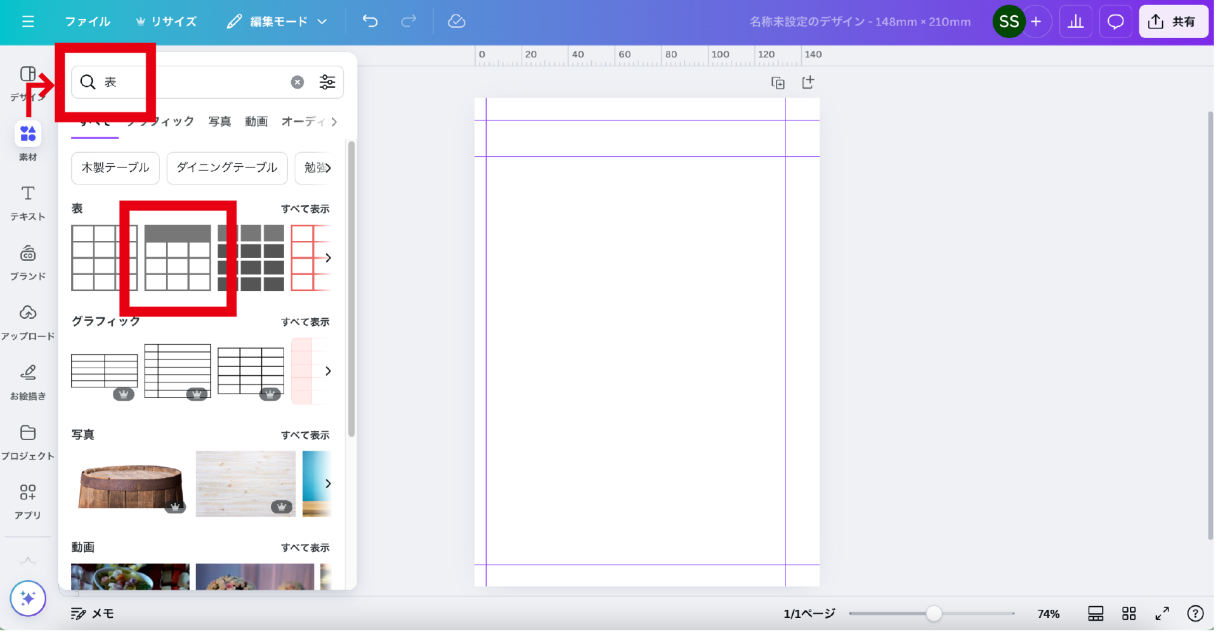The width and height of the screenshot is (1218, 639).
Task: Click the undo arrow icon
Action: [x=370, y=22]
